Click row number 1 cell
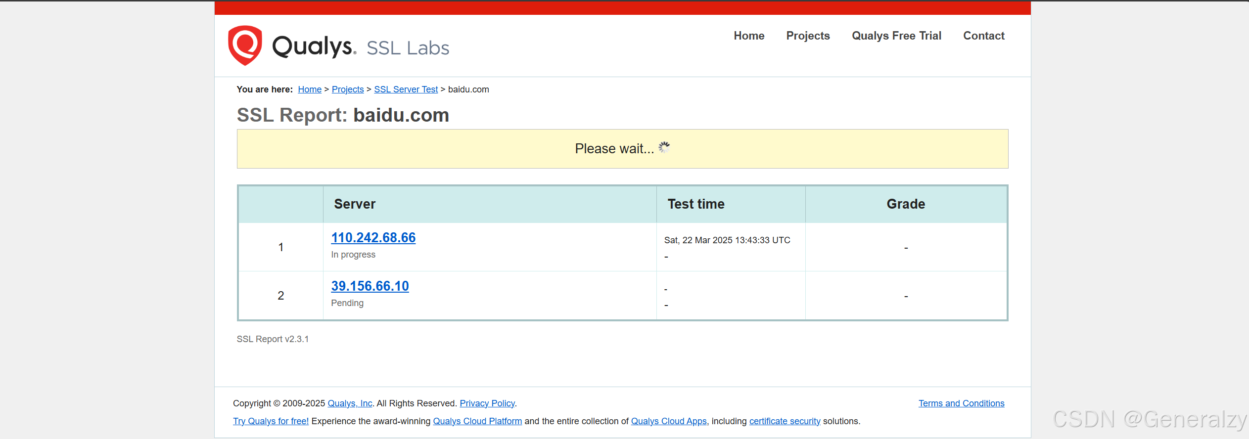 point(281,247)
